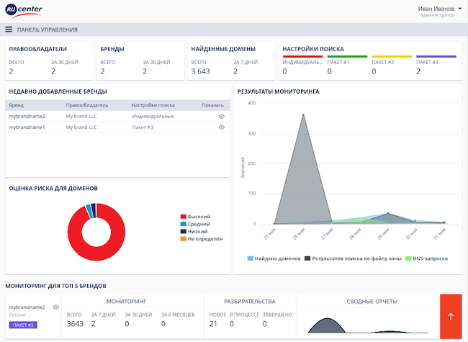Open the Найденные домены total count
468x342 pixels.
(x=200, y=71)
